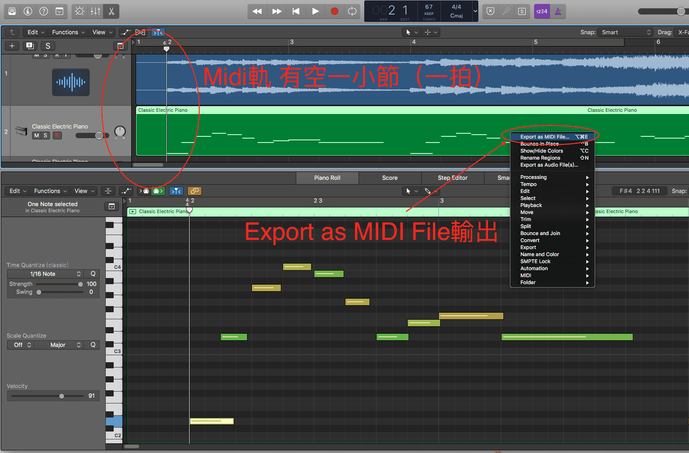Switch to the Piano Roll tab
This screenshot has height=453, width=689.
pos(327,178)
